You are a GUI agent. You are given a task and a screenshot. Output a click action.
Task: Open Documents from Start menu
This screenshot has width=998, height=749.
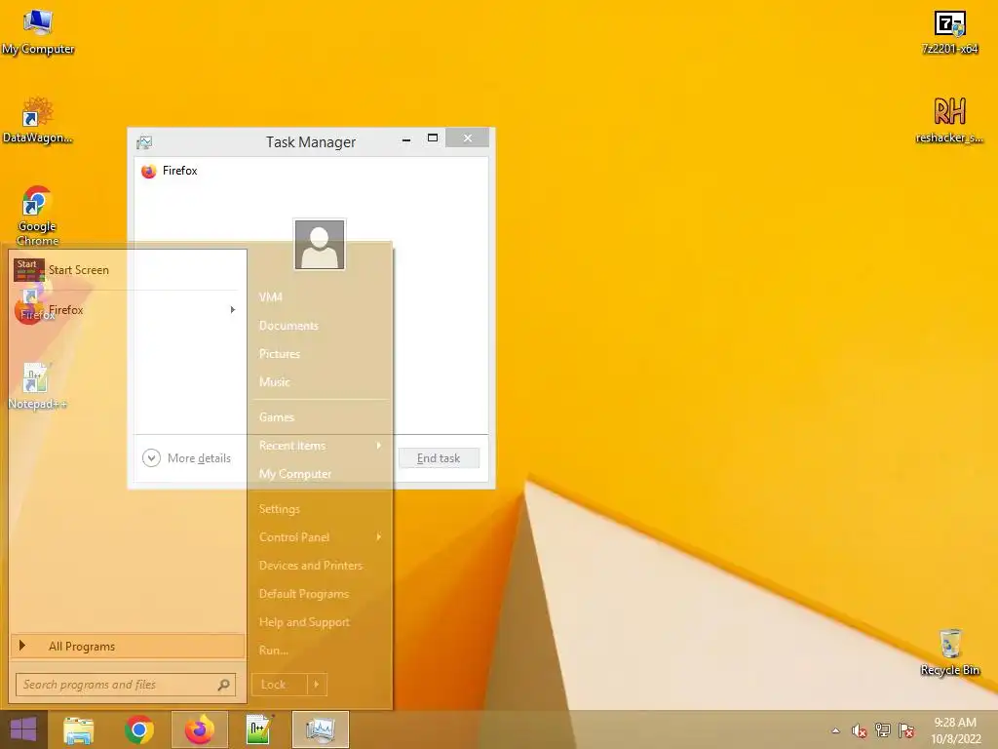(x=288, y=326)
